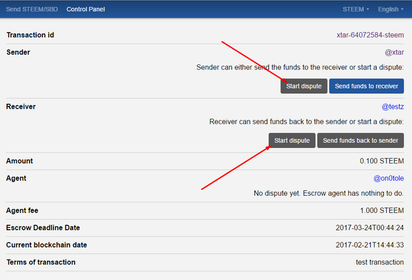This screenshot has height=280, width=412.
Task: Click the sender's Start dispute button
Action: [x=304, y=86]
